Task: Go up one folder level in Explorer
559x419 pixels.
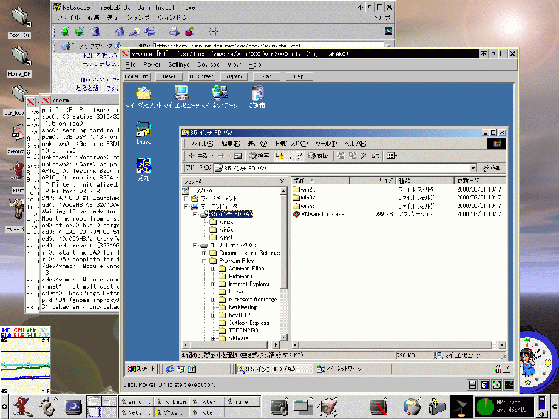Action: click(238, 156)
